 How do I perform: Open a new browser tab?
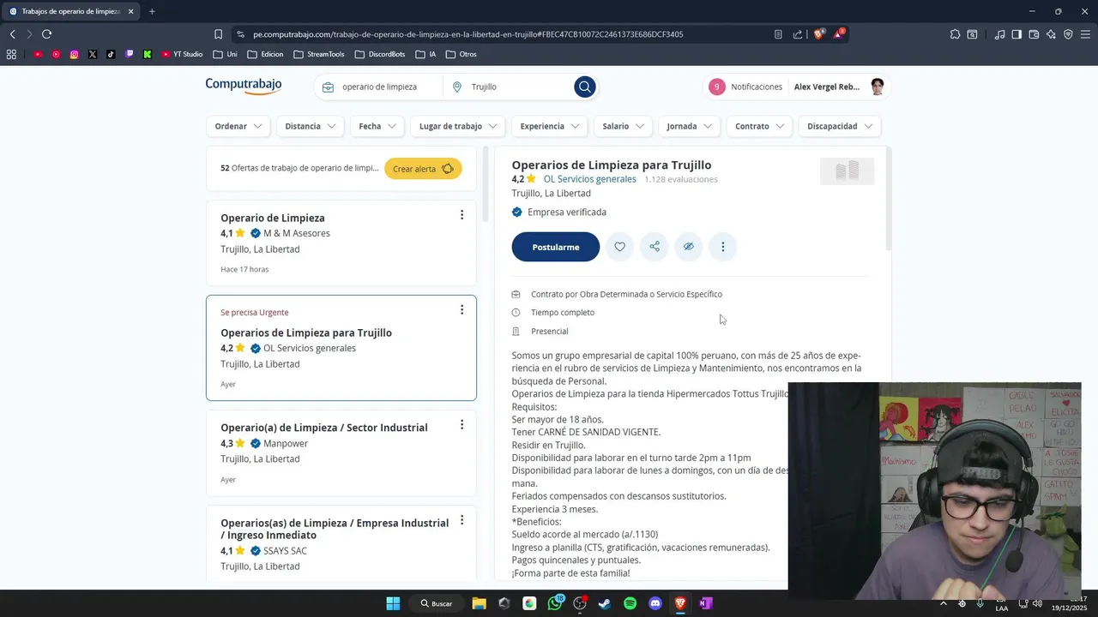click(152, 11)
